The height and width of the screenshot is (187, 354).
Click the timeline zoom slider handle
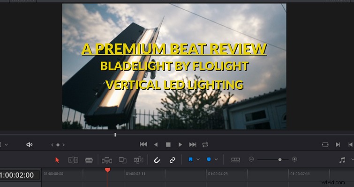click(280, 159)
